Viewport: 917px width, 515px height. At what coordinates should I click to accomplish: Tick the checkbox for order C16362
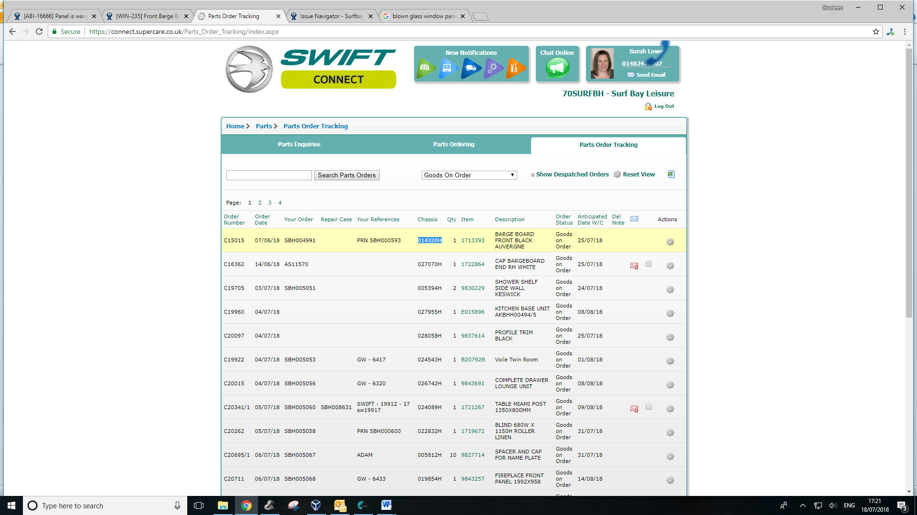tap(649, 264)
